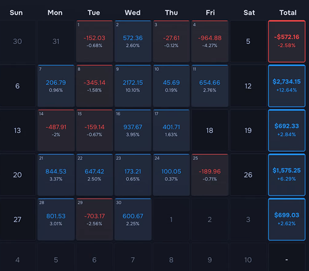Screen dimensions: 309x271
Task: Select day 10 cell with 45.69
Action: coord(172,86)
